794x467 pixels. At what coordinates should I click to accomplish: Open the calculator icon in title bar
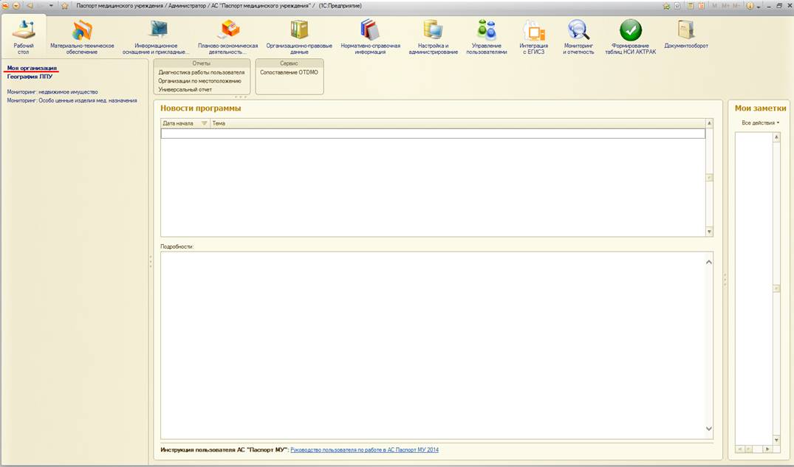689,5
